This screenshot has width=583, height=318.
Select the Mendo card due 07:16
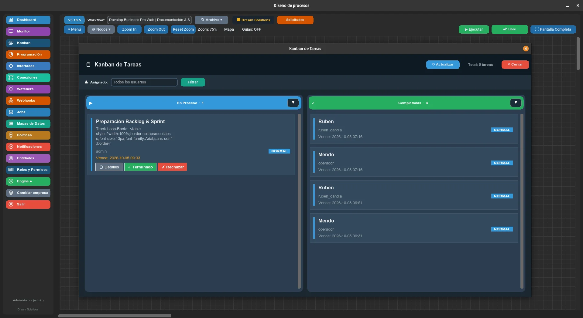pos(414,162)
